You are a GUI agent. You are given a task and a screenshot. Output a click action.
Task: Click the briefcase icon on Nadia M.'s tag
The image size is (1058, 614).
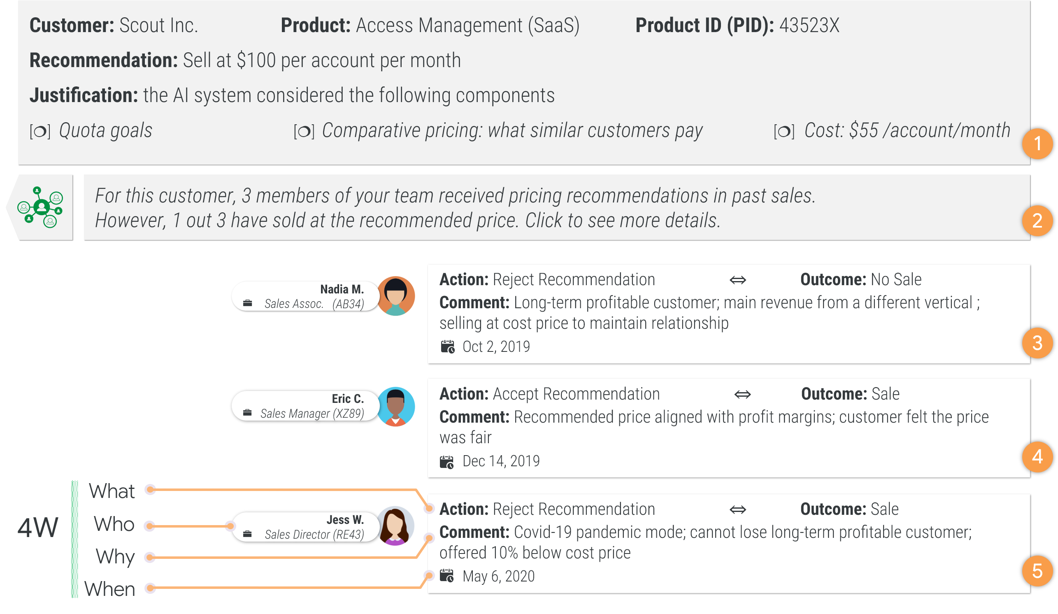click(x=248, y=303)
